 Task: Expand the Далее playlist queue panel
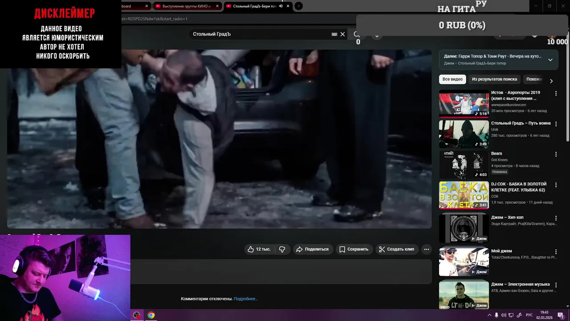550,60
